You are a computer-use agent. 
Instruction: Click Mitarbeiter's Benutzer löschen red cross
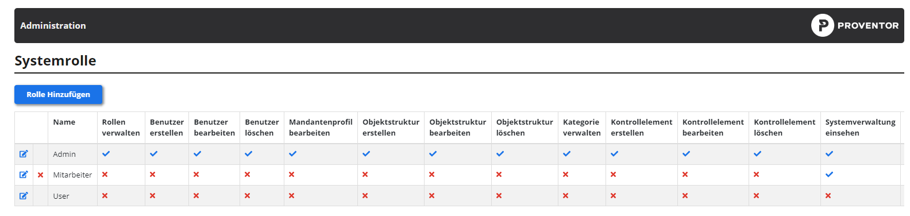248,175
